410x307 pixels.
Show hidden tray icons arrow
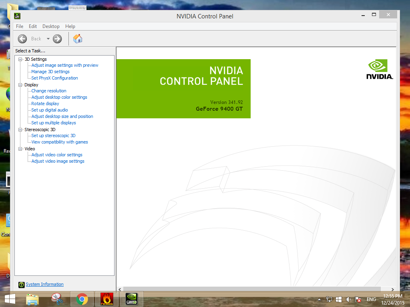click(319, 299)
